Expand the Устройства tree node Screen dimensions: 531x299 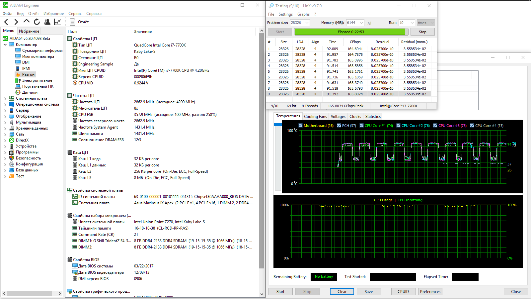[x=5, y=146]
